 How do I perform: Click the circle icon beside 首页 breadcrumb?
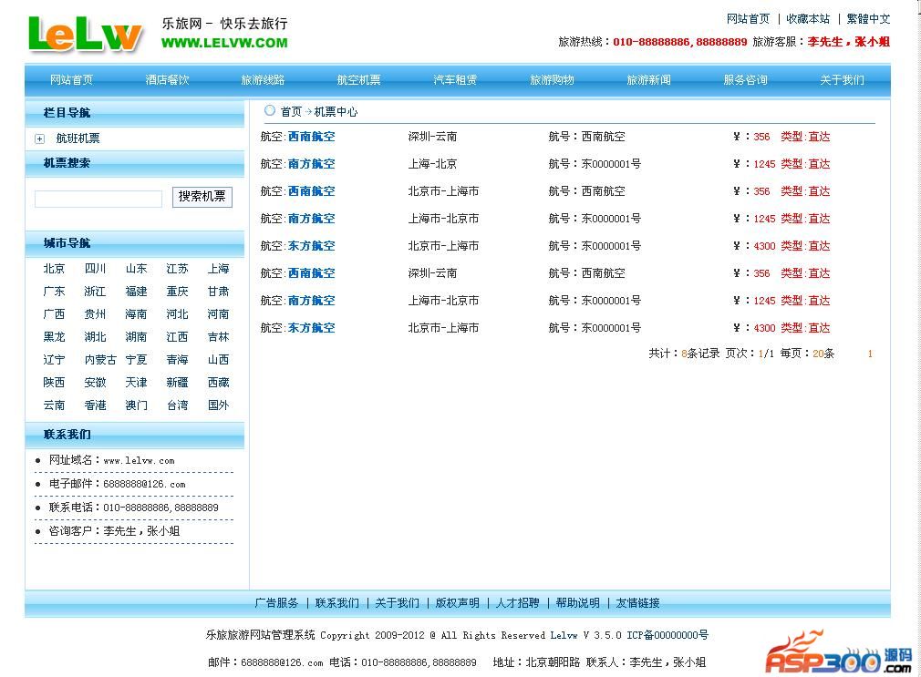coord(270,111)
